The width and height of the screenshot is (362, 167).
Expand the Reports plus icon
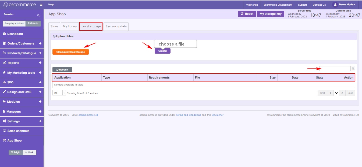[40, 63]
